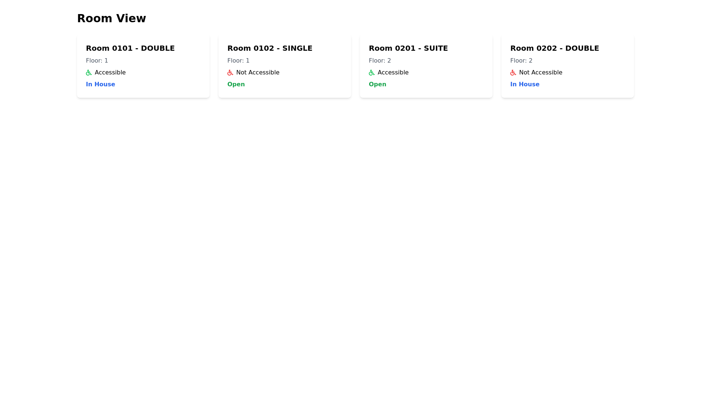
Task: Click the Room View page heading
Action: [111, 18]
